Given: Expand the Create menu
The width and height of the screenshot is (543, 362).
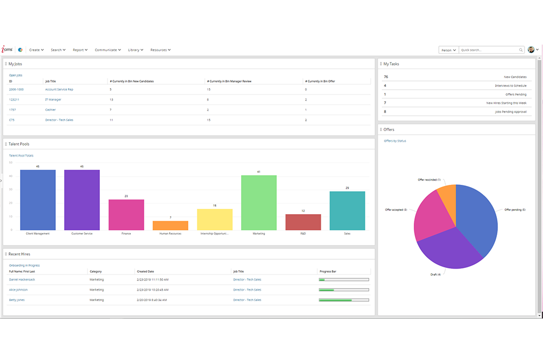Looking at the screenshot, I should click(x=36, y=50).
